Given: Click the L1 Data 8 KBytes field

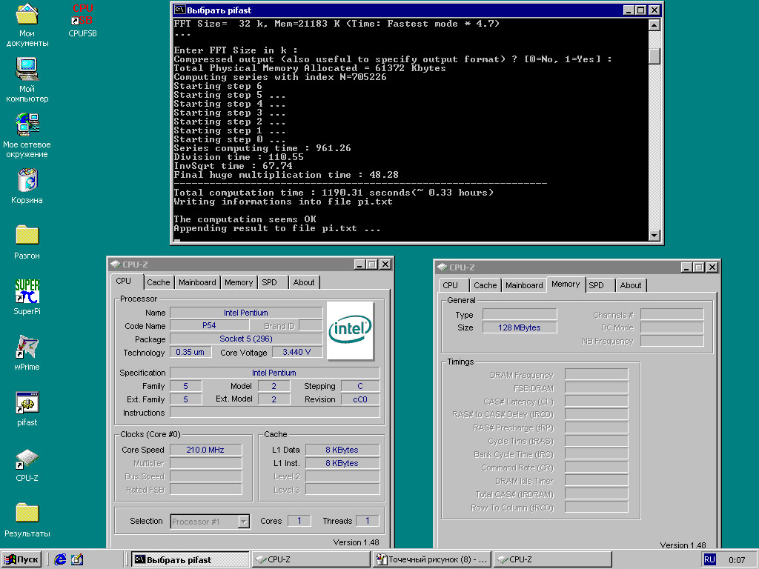Looking at the screenshot, I should 342,450.
